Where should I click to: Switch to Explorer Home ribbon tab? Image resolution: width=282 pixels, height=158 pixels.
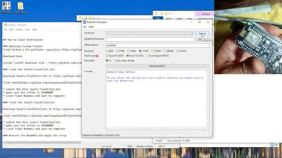(168, 18)
